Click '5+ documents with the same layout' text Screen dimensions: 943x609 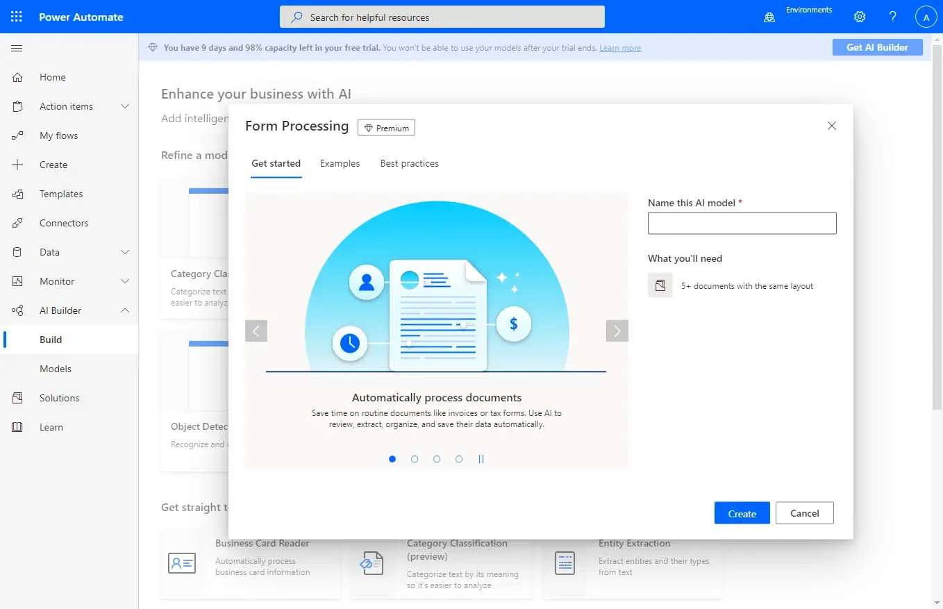(x=747, y=286)
